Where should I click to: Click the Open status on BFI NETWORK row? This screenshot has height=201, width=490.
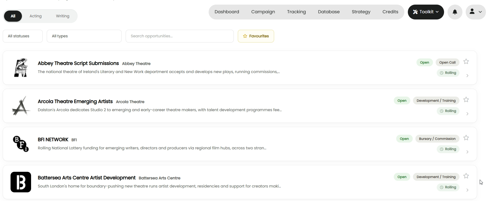point(404,139)
